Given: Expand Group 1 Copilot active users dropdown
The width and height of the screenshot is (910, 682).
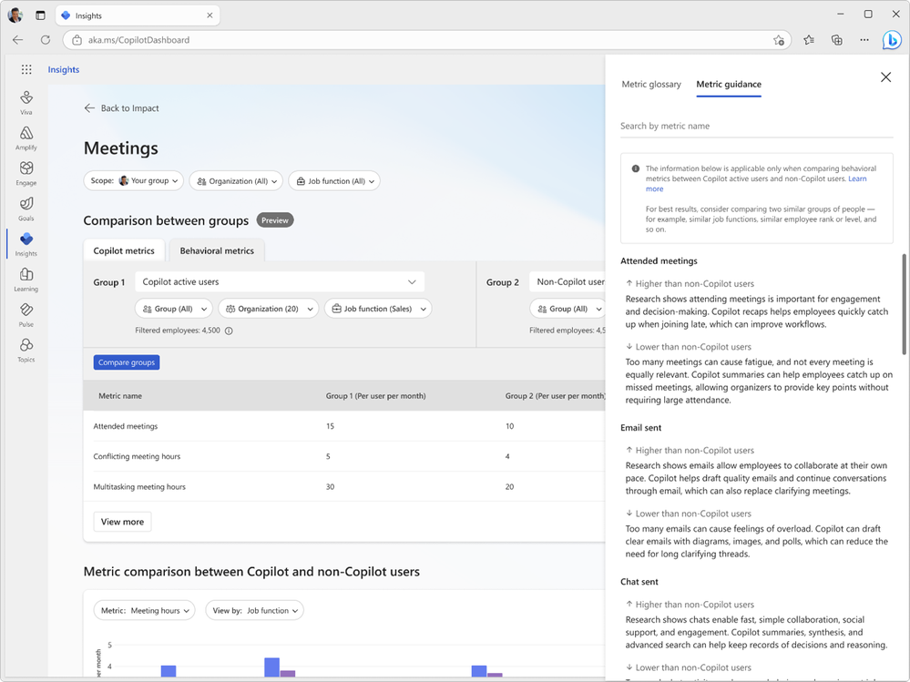Looking at the screenshot, I should [x=280, y=282].
